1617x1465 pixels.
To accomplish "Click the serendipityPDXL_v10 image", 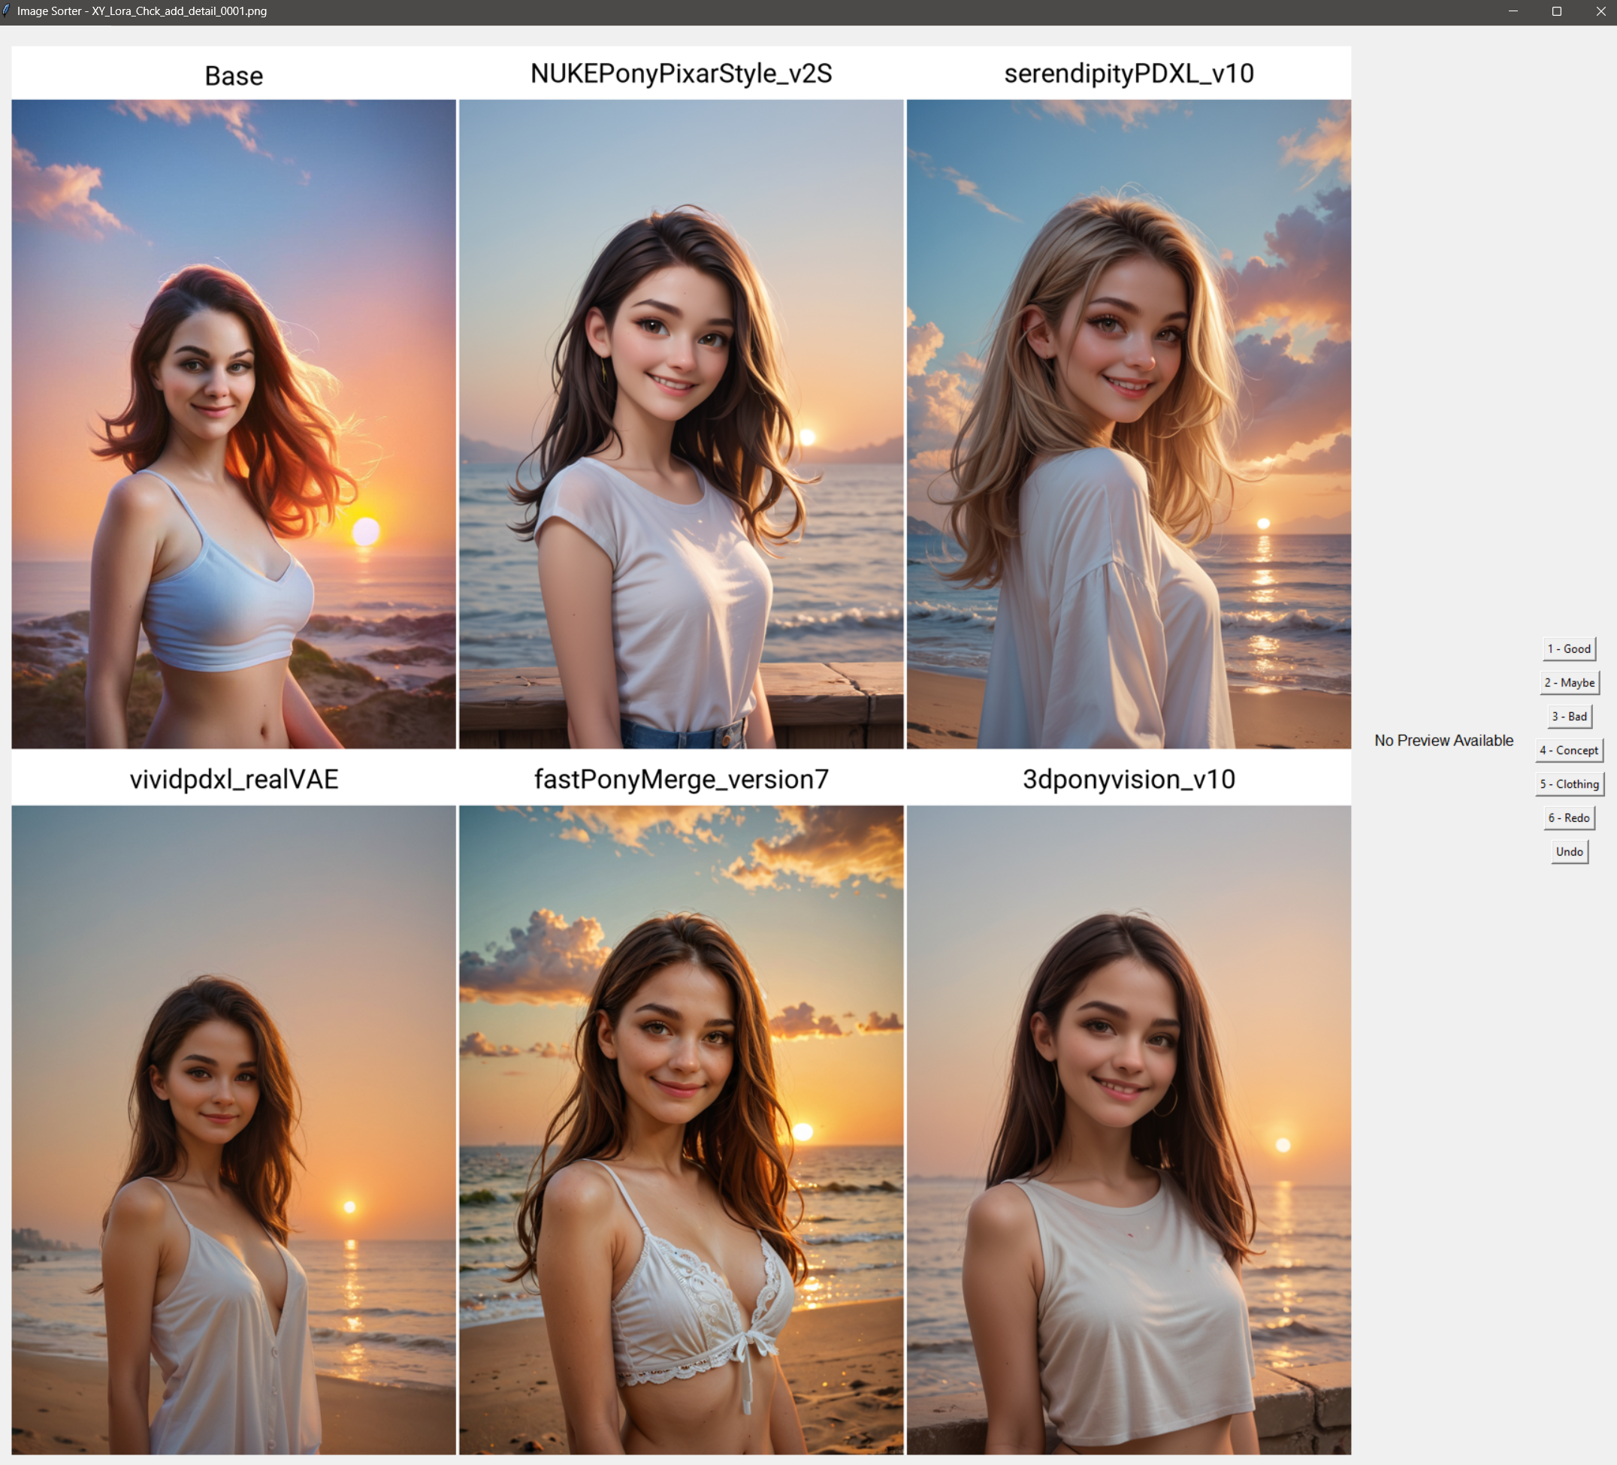I will coord(1129,424).
